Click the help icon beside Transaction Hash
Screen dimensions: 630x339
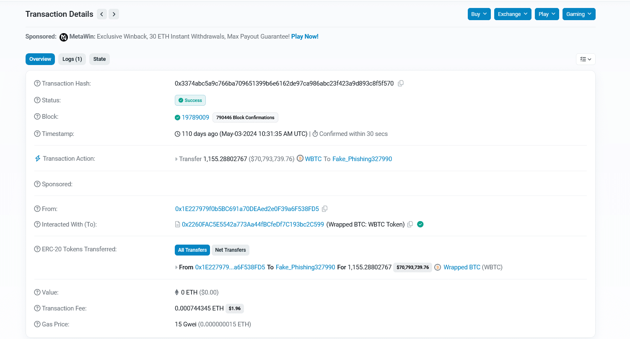(x=37, y=83)
